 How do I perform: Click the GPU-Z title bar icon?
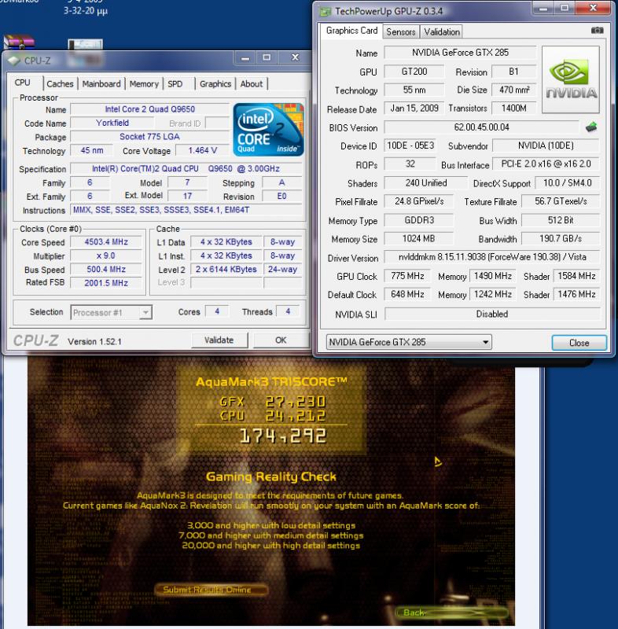[x=325, y=11]
